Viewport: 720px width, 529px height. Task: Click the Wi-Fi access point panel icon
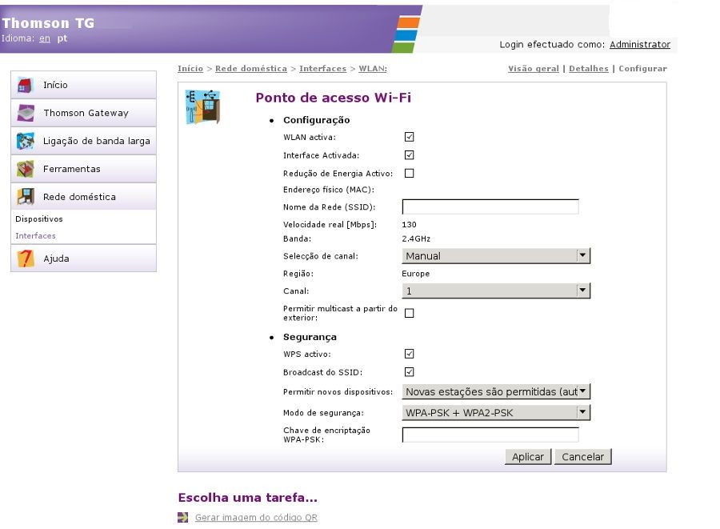point(202,106)
